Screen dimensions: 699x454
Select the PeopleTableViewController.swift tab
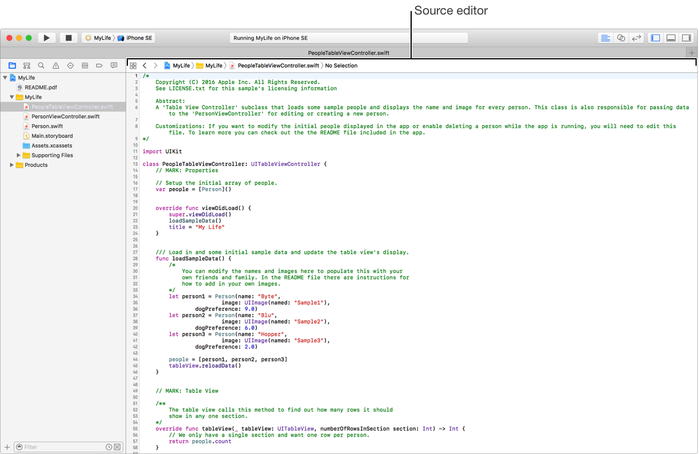pos(349,52)
